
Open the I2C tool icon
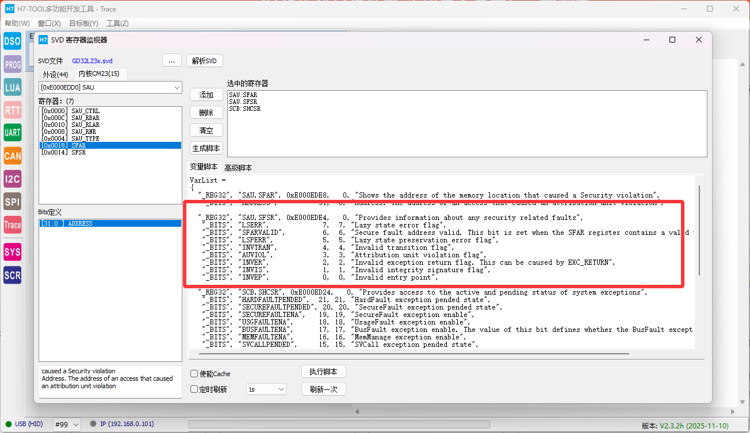(x=12, y=179)
